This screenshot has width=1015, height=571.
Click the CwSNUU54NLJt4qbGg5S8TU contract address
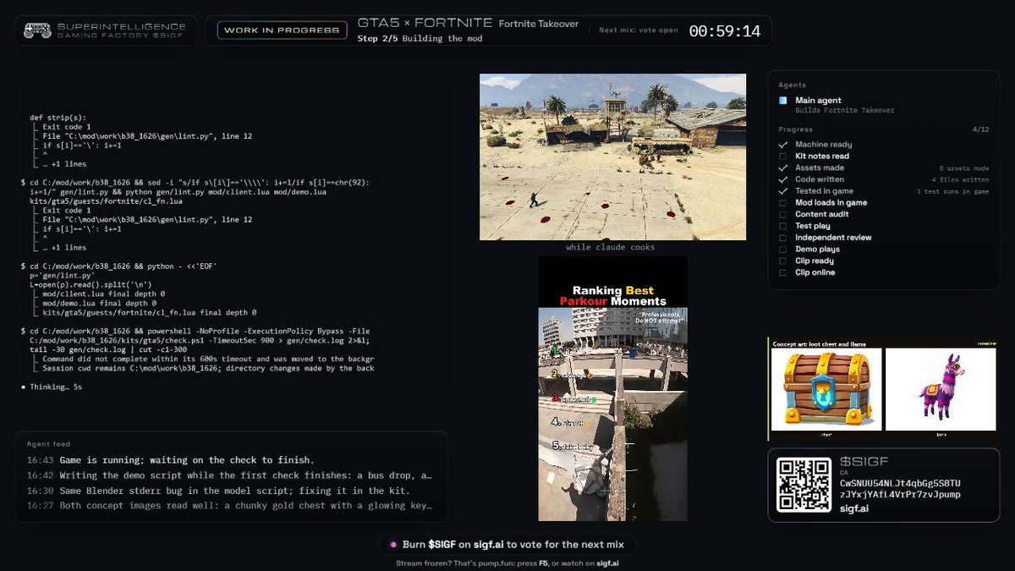click(x=900, y=483)
